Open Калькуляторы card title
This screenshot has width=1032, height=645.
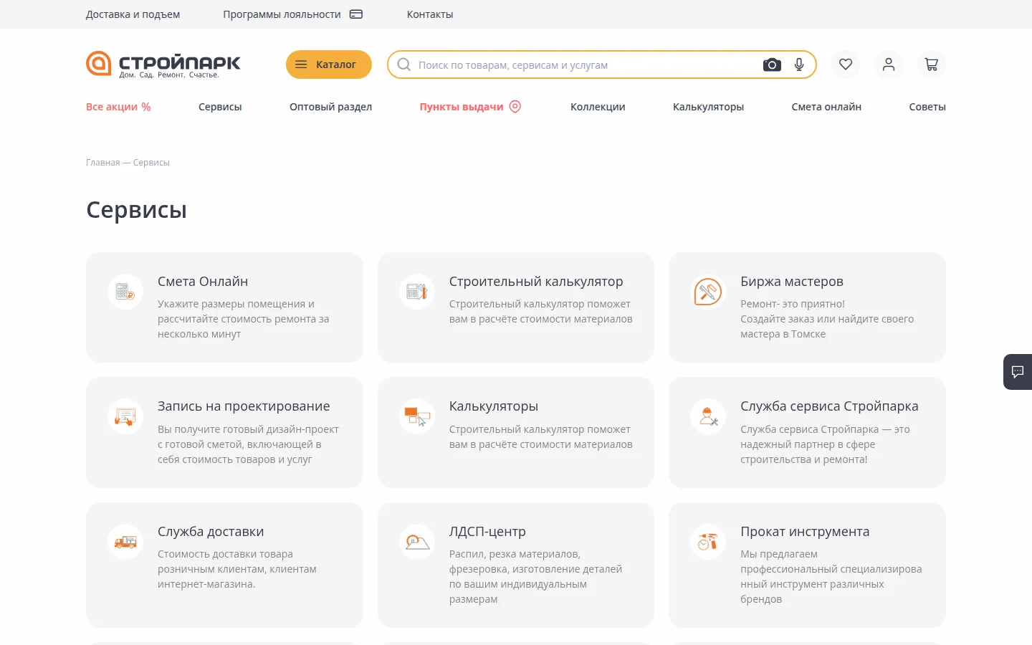494,406
